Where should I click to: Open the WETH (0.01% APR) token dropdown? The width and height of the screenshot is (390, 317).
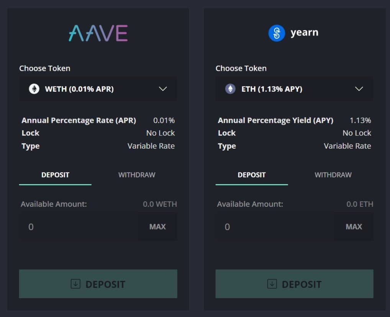(98, 89)
